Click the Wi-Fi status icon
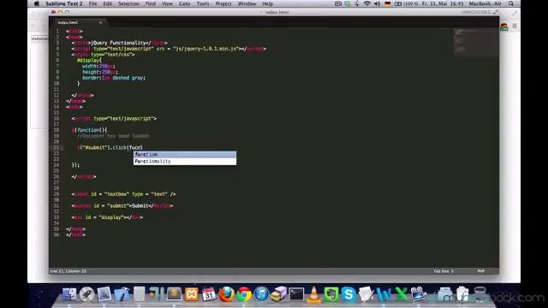Image resolution: width=548 pixels, height=308 pixels. [367, 3]
